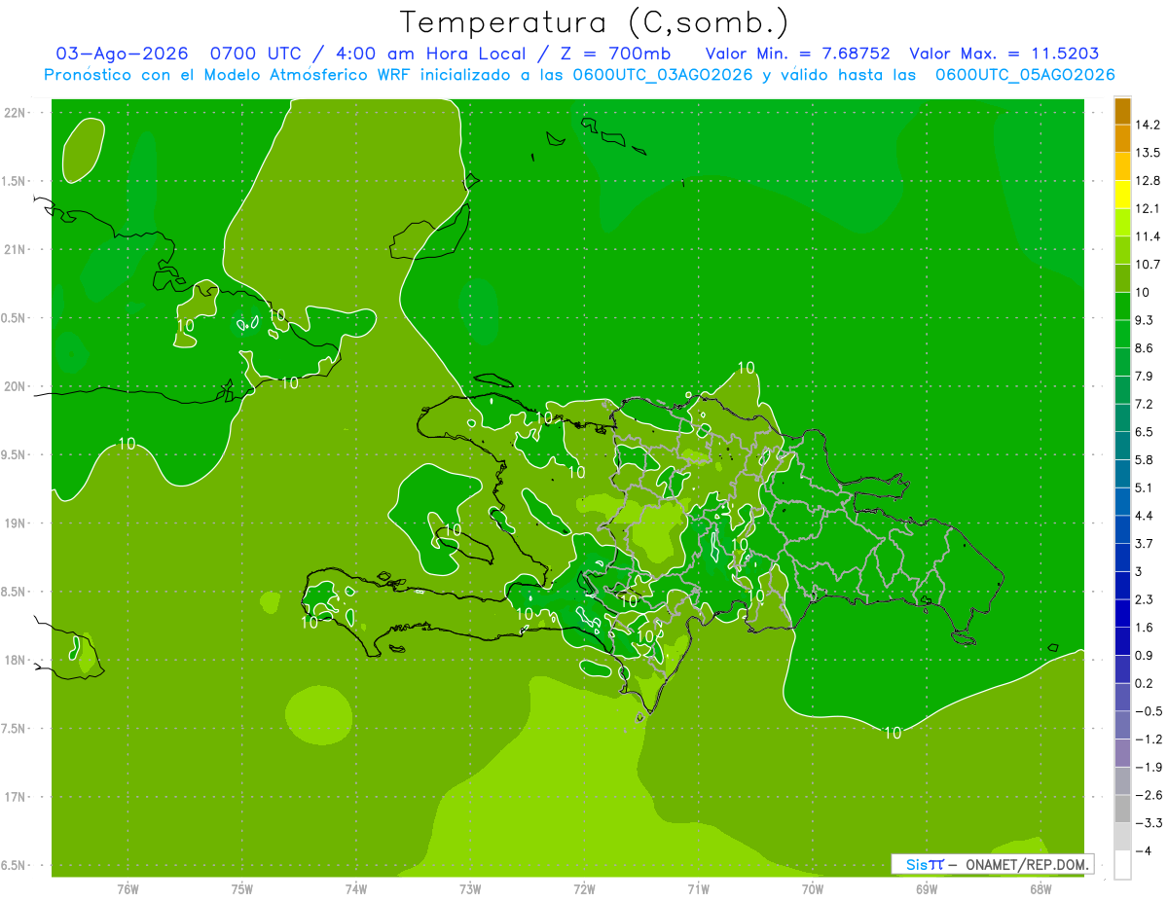This screenshot has height=902, width=1168.
Task: Select the init time "0600UTC_03AGO2026"
Action: 663,75
